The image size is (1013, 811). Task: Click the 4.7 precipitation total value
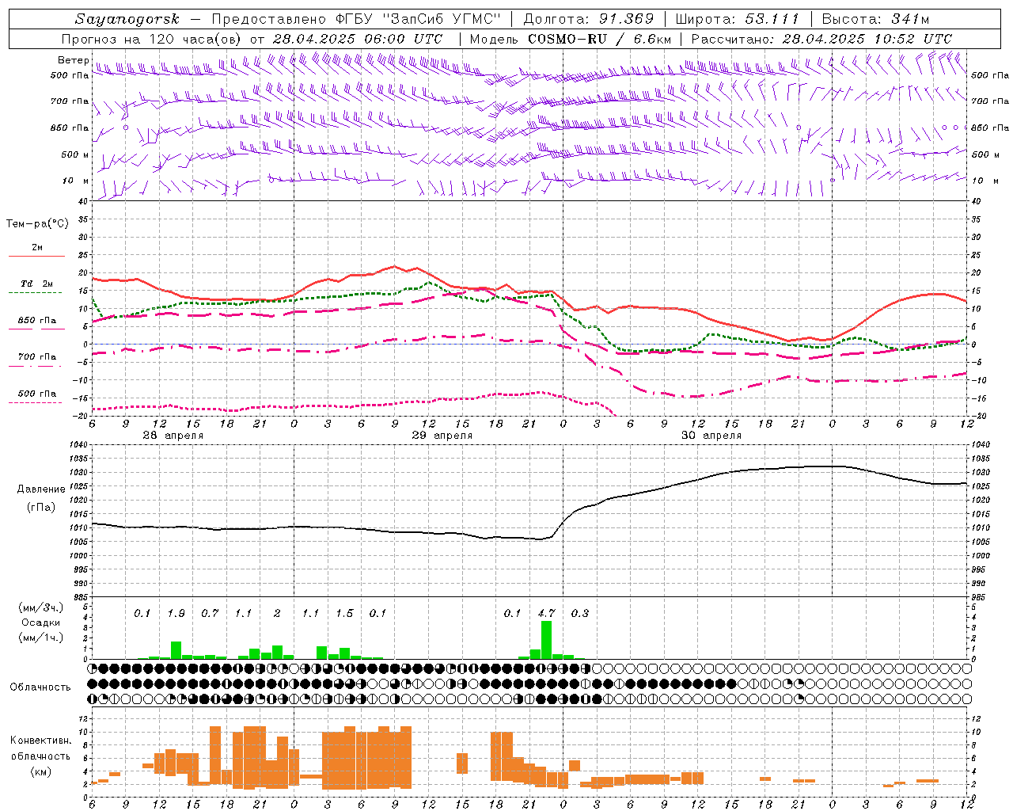[x=547, y=613]
